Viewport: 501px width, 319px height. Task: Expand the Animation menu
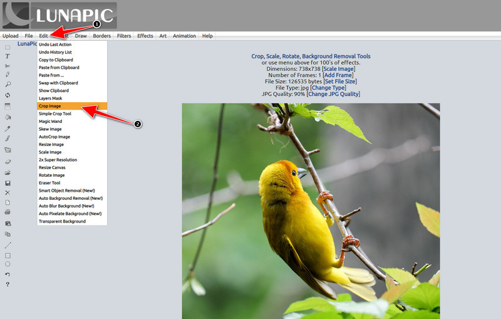tap(184, 36)
